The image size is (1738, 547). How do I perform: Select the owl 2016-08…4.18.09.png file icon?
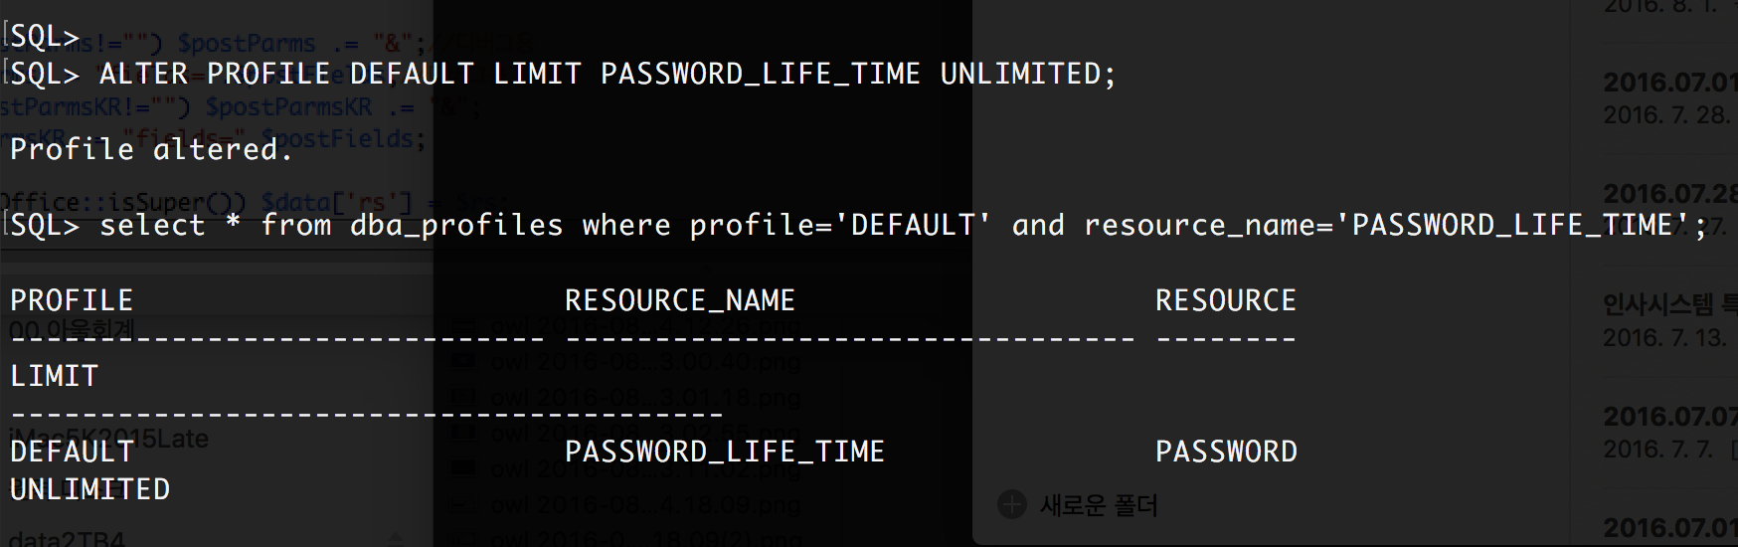463,505
